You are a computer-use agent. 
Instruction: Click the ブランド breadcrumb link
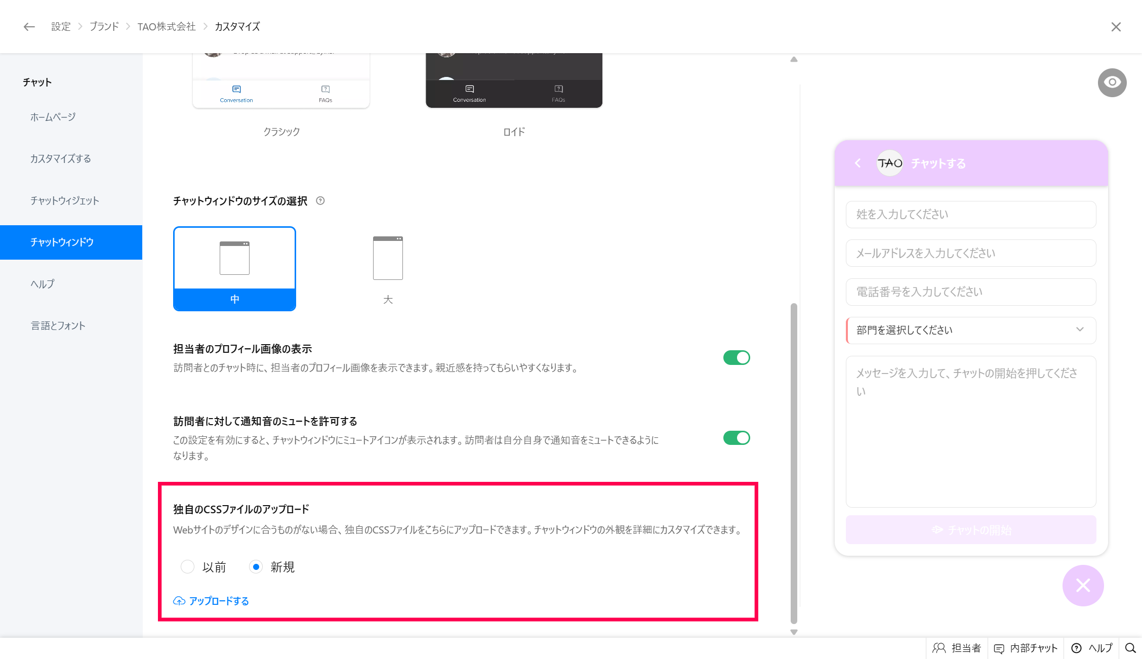104,27
